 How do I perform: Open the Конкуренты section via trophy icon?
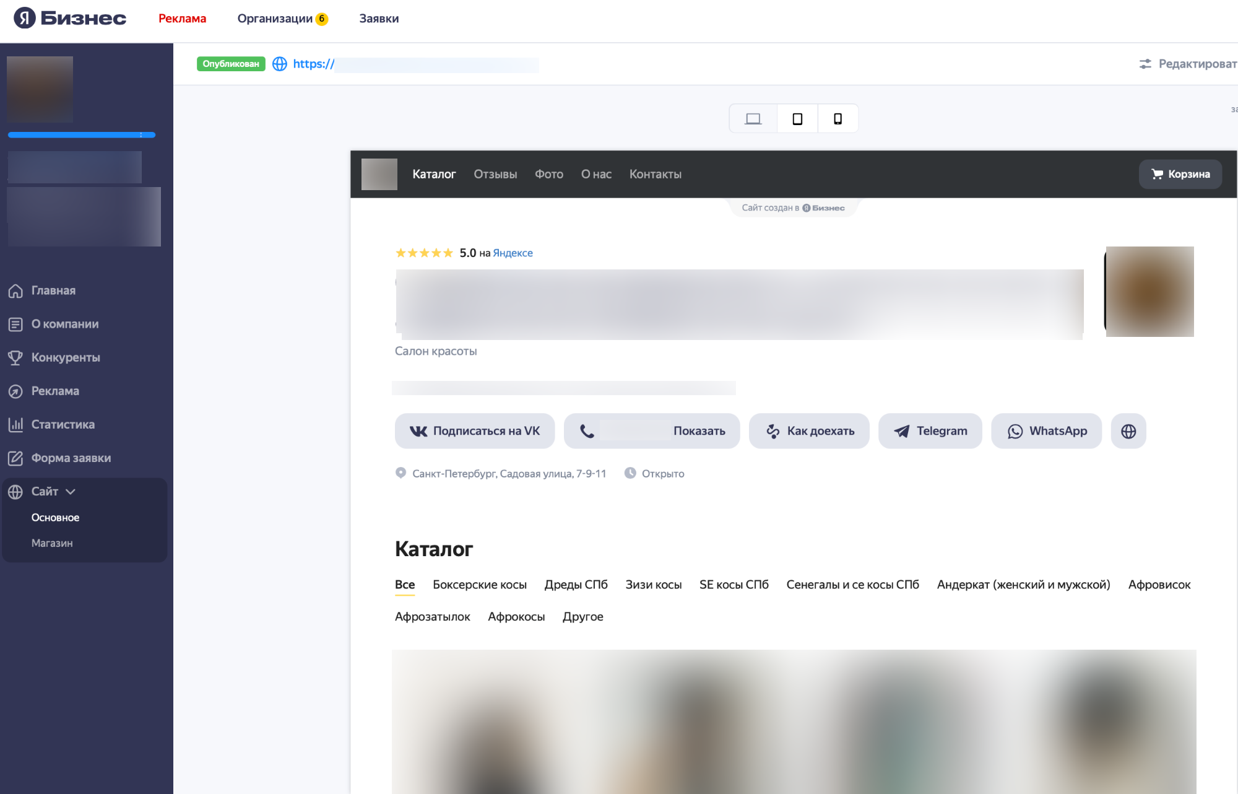tap(16, 357)
